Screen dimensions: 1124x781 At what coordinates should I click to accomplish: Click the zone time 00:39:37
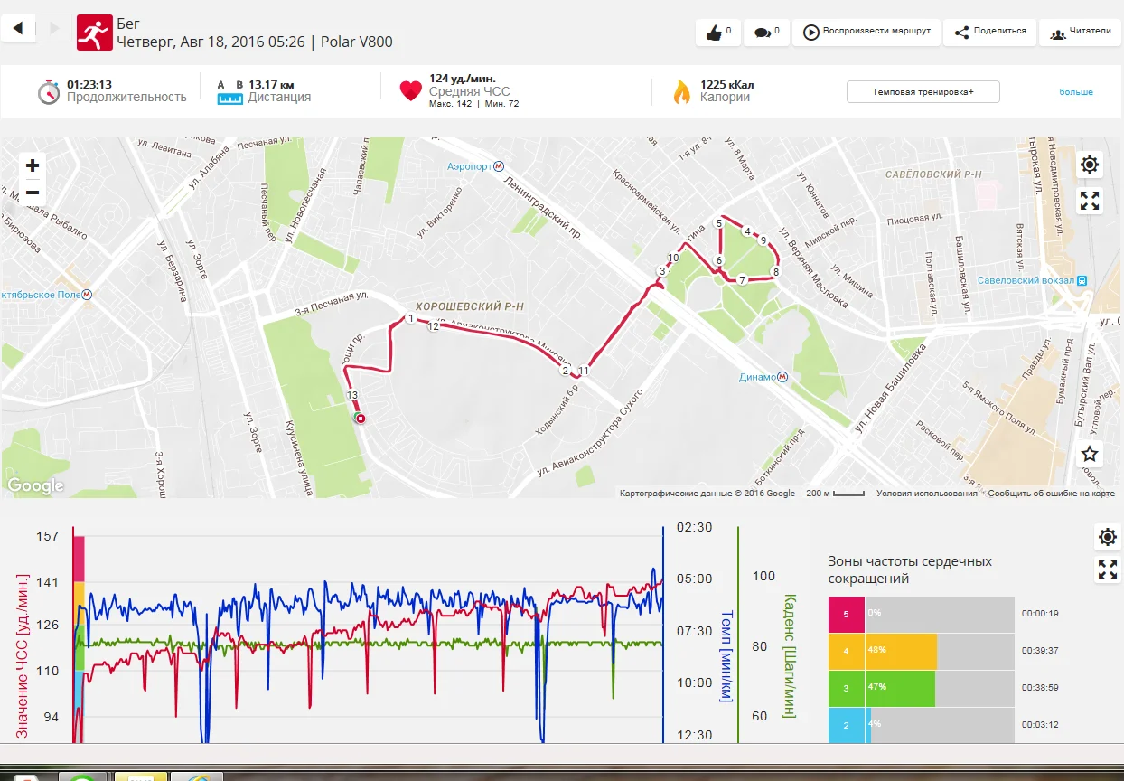[1040, 651]
